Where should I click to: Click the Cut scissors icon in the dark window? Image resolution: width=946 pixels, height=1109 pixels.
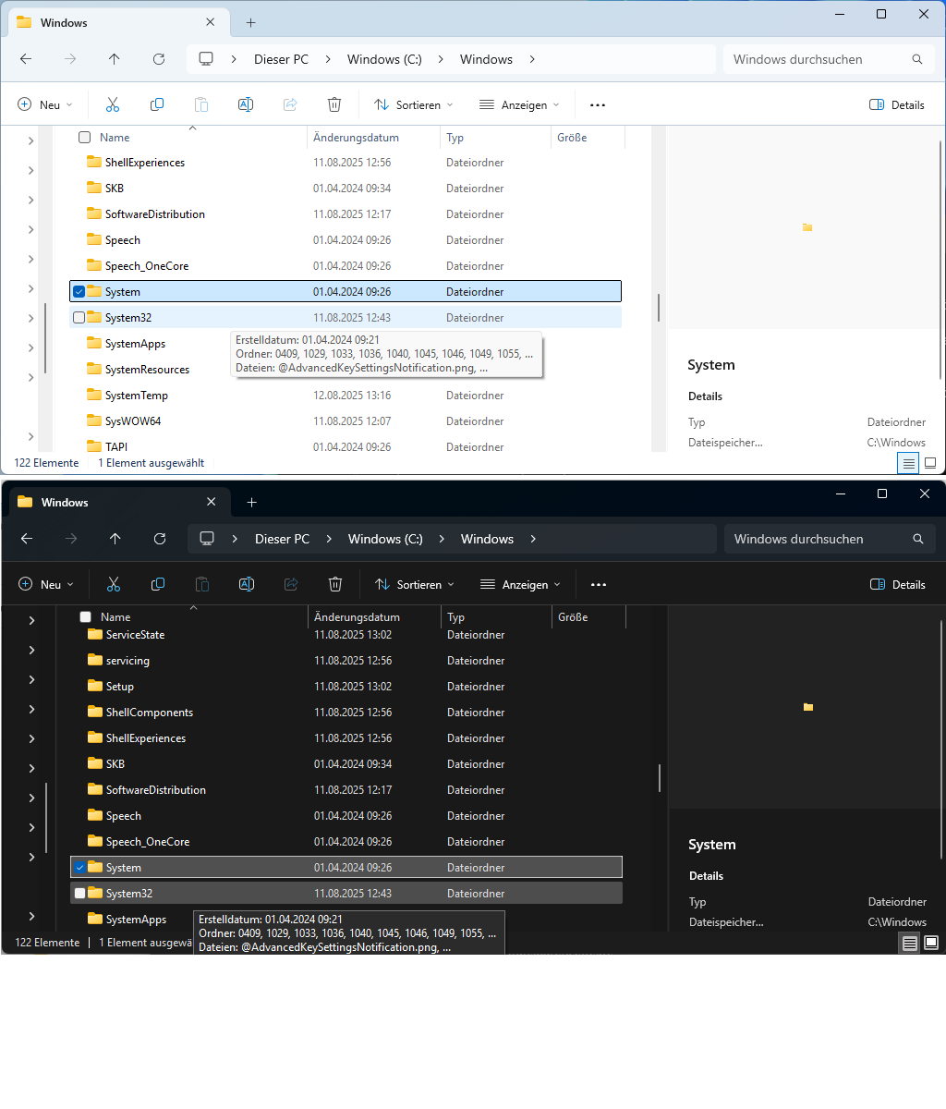click(x=114, y=584)
